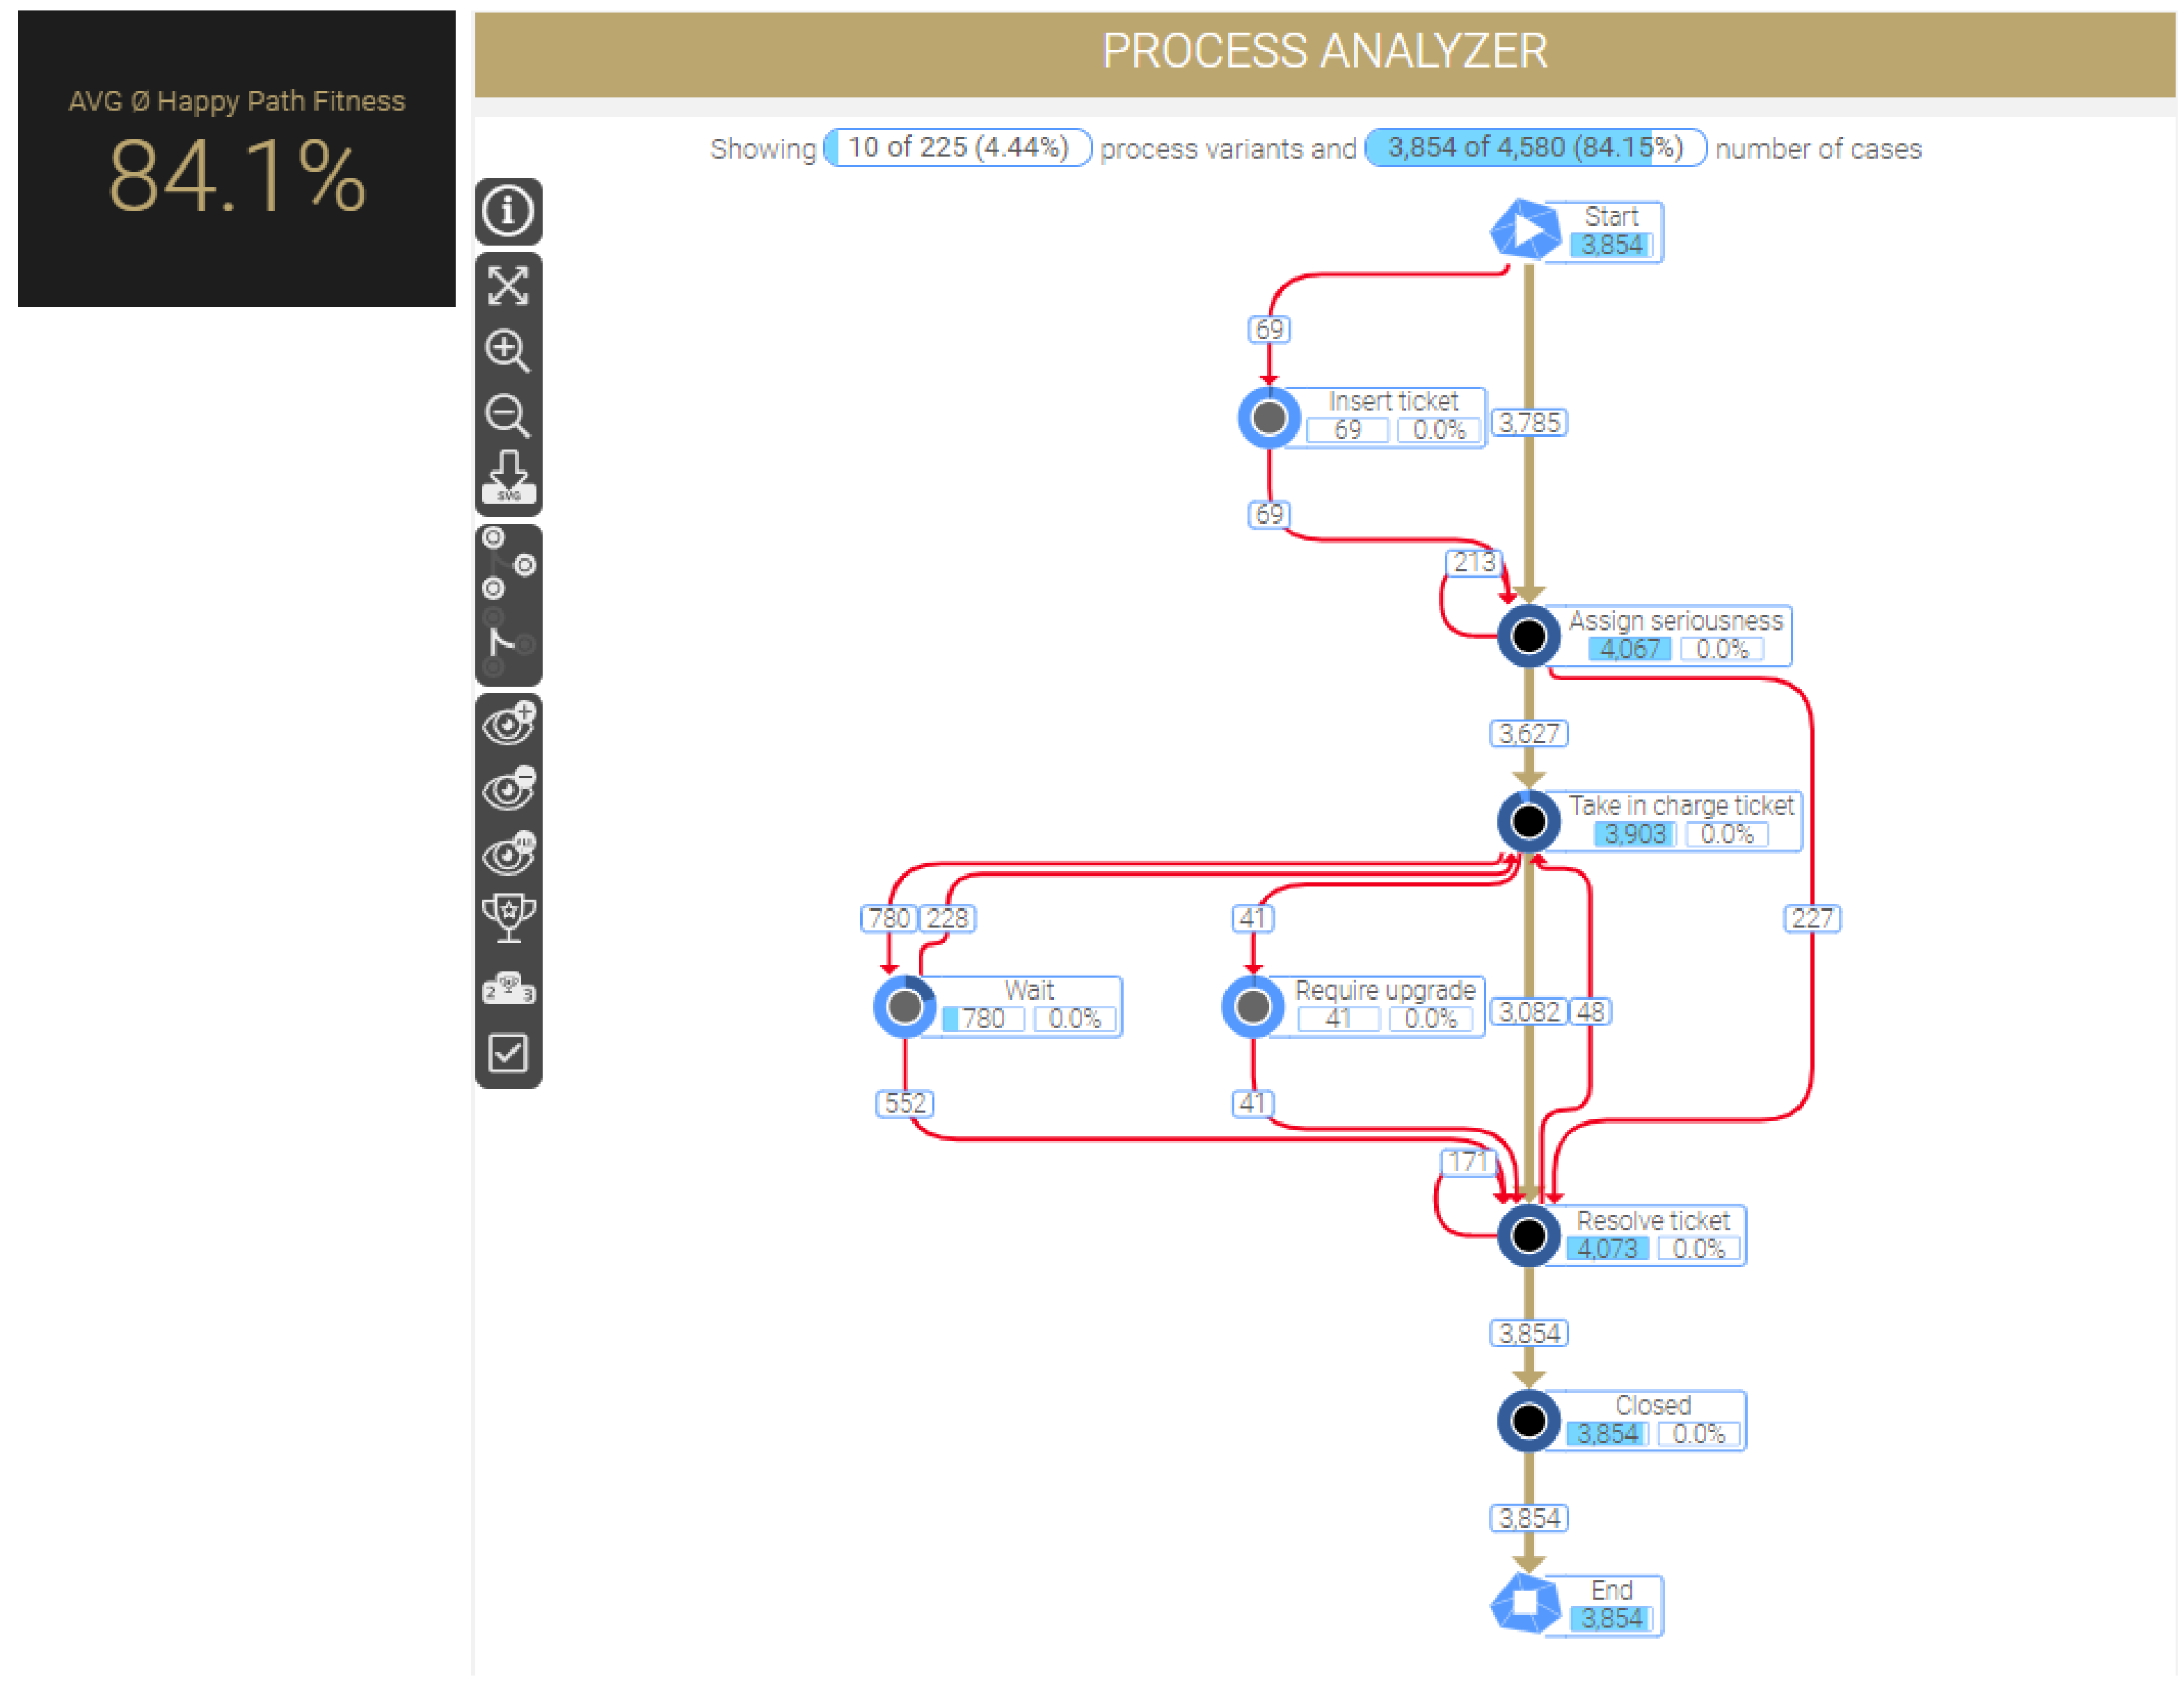Select the dimmed edge-graph layout icon

[x=508, y=644]
